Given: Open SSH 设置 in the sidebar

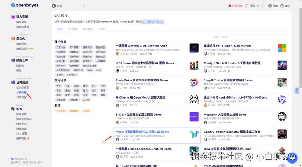Looking at the screenshot, I should tap(22, 134).
